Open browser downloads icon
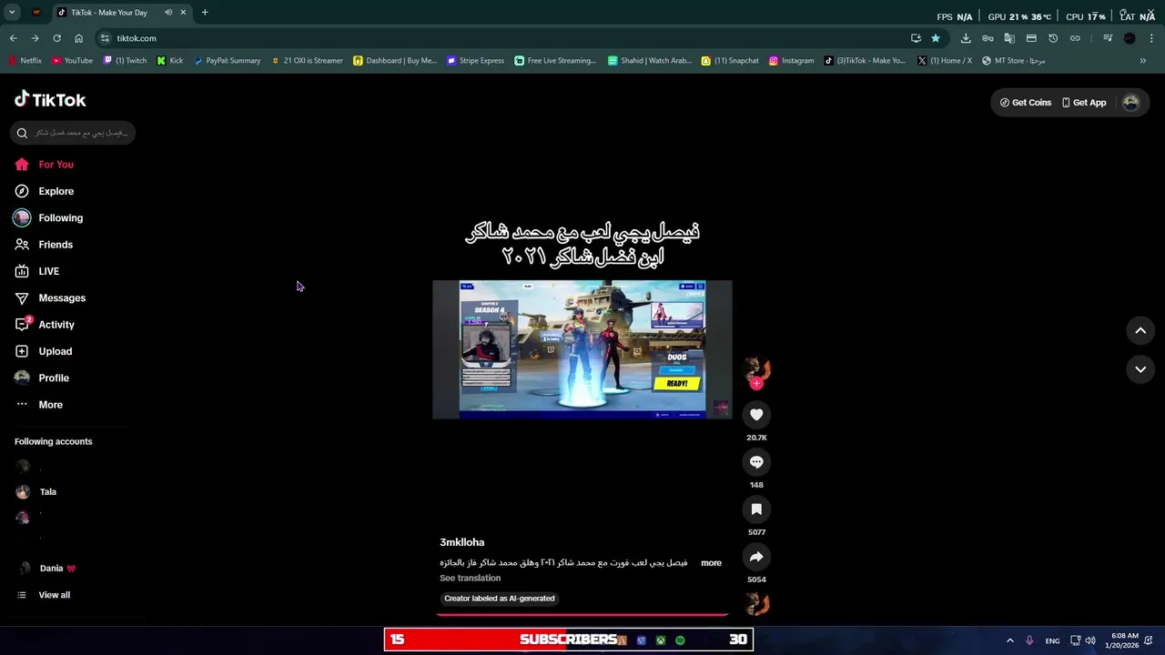 (966, 38)
